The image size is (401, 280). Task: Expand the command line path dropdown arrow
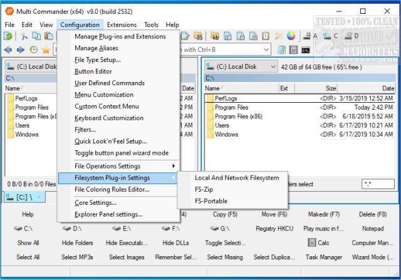[x=266, y=49]
